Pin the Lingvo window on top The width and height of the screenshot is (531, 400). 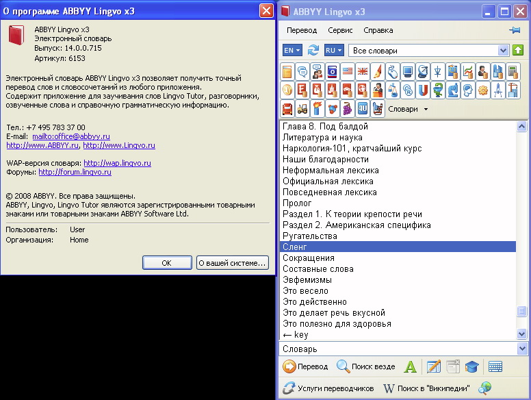click(515, 30)
